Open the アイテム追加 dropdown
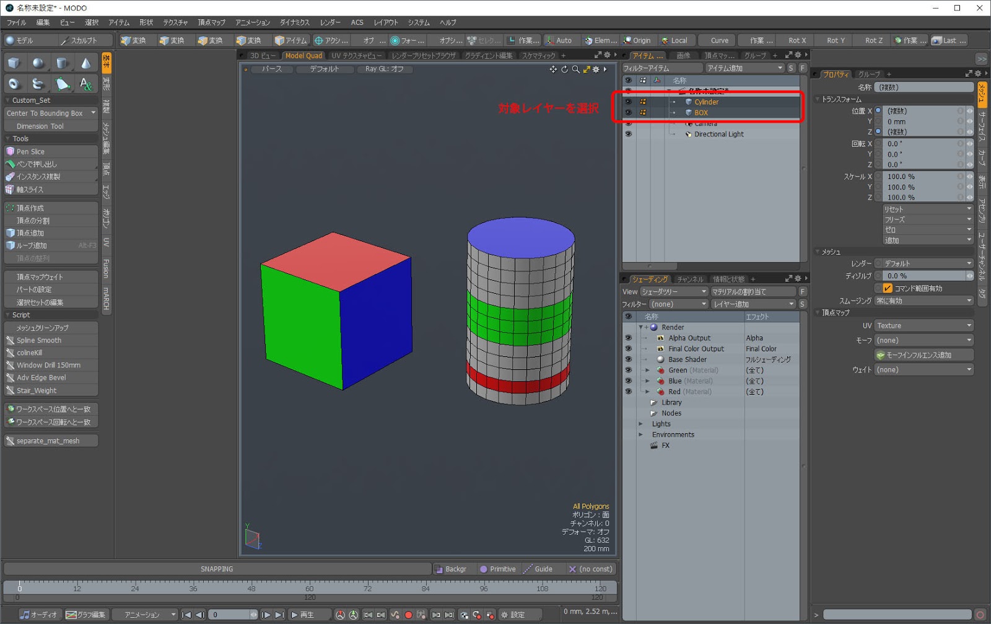Viewport: 991px width, 624px height. coord(745,68)
